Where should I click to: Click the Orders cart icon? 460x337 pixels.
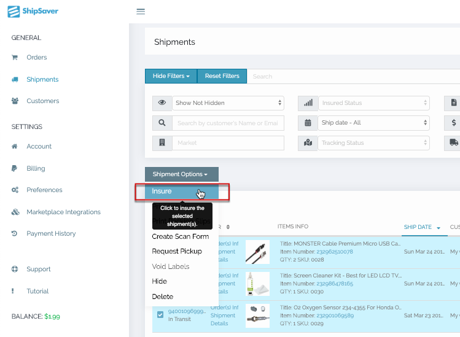pos(15,57)
